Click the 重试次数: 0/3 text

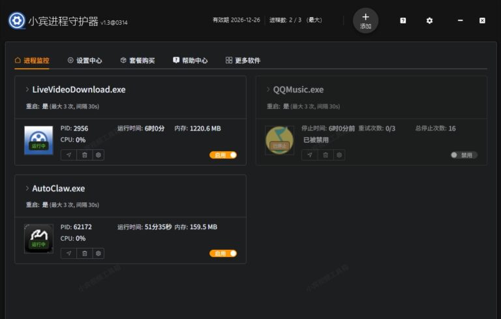coord(376,129)
